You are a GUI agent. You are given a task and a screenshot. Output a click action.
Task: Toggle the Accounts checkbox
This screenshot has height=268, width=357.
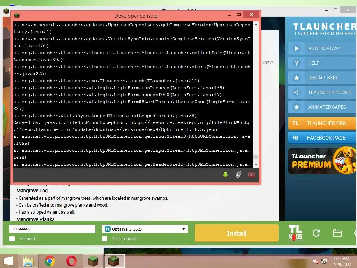12,239
